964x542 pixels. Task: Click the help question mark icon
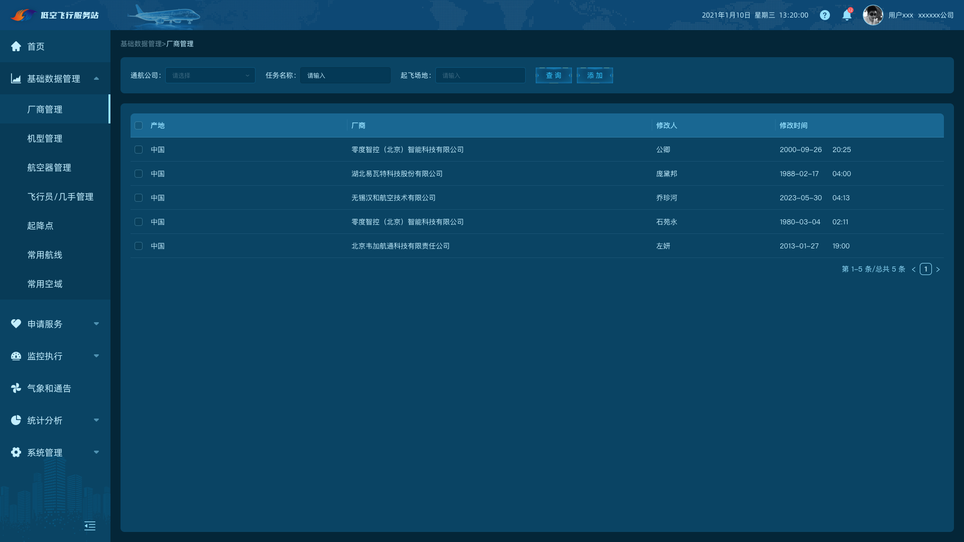pyautogui.click(x=824, y=15)
